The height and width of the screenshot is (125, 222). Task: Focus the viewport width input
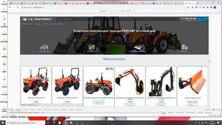point(111,11)
